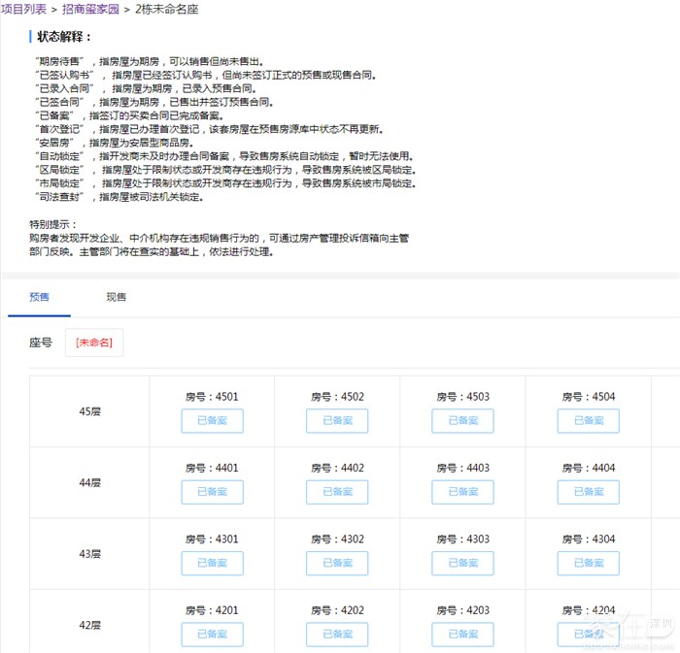The height and width of the screenshot is (653, 680).
Task: Open 已备案 button under room 4403
Action: point(462,492)
